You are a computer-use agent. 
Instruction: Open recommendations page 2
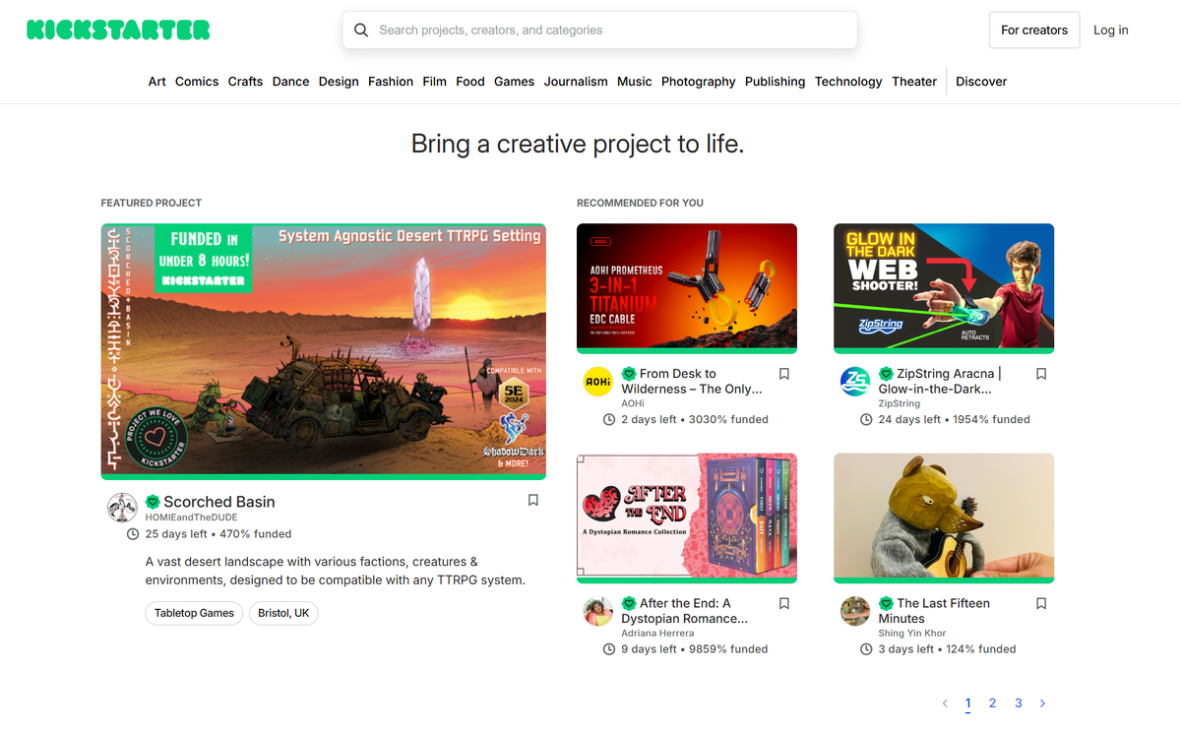pos(993,703)
